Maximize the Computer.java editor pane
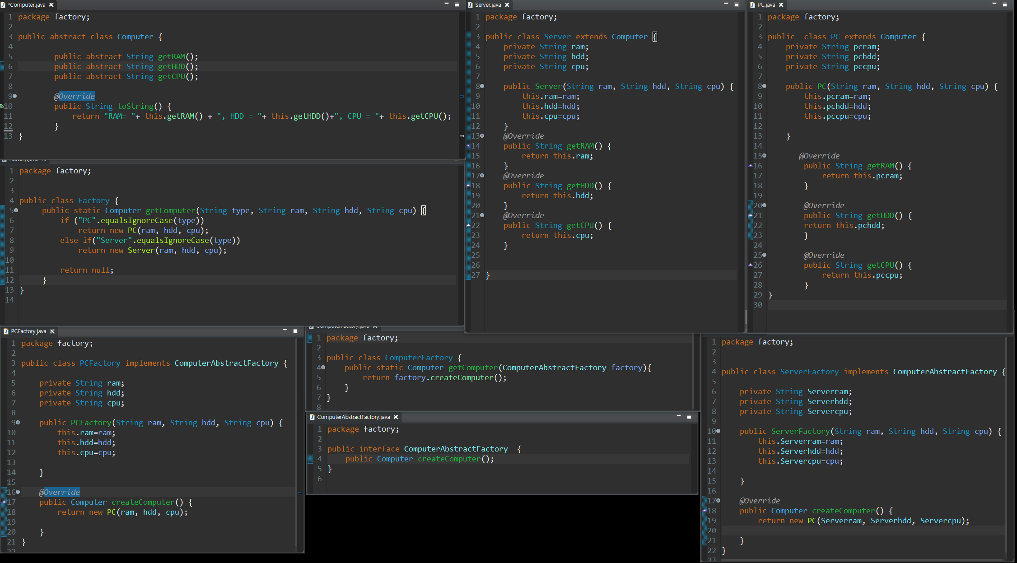This screenshot has height=563, width=1017. point(457,5)
